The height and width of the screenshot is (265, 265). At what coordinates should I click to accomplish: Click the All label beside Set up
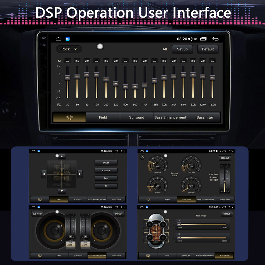tap(165, 49)
